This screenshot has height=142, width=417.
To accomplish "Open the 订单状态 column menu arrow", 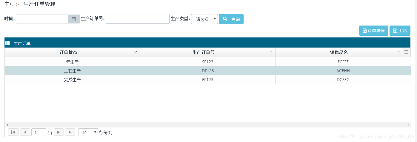I will click(x=136, y=52).
